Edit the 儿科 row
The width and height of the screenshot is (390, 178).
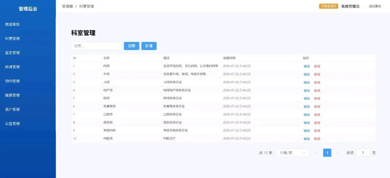click(x=307, y=83)
